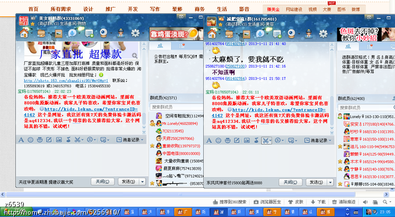The image size is (395, 217).
Task: Click highlighted scissors screenshot icon in 减肥交流1群 toolbar
Action: tap(265, 141)
